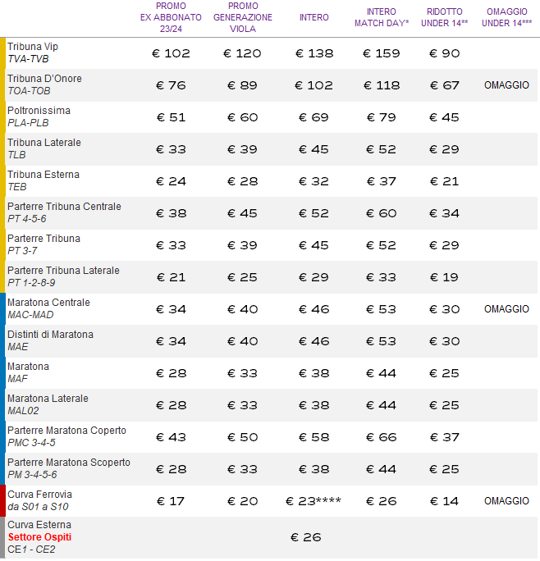Click Curva Ferrovia under 14 price € 14
The height and width of the screenshot is (561, 540).
point(444,501)
